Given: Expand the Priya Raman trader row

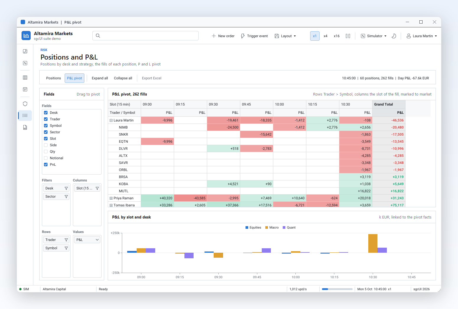Looking at the screenshot, I should click(x=111, y=198).
